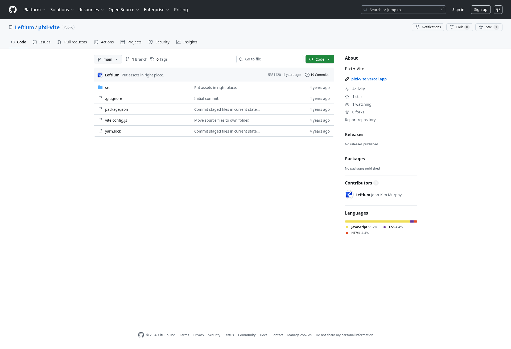This screenshot has height=349, width=511.
Task: Click the GitHub logo in the header
Action: tap(13, 10)
